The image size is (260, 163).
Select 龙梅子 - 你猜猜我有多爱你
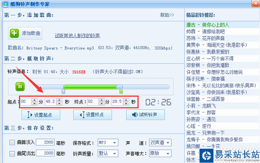[x=222, y=140]
